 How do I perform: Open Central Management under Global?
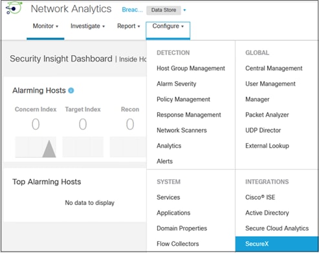274,68
